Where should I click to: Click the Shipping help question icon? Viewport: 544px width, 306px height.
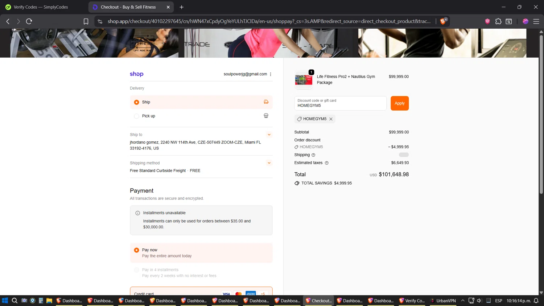[313, 155]
